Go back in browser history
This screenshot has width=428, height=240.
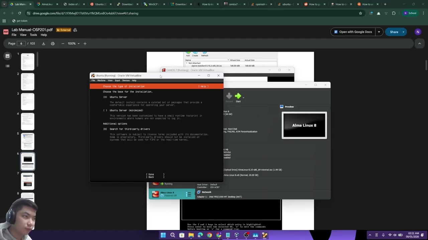(x=4, y=13)
